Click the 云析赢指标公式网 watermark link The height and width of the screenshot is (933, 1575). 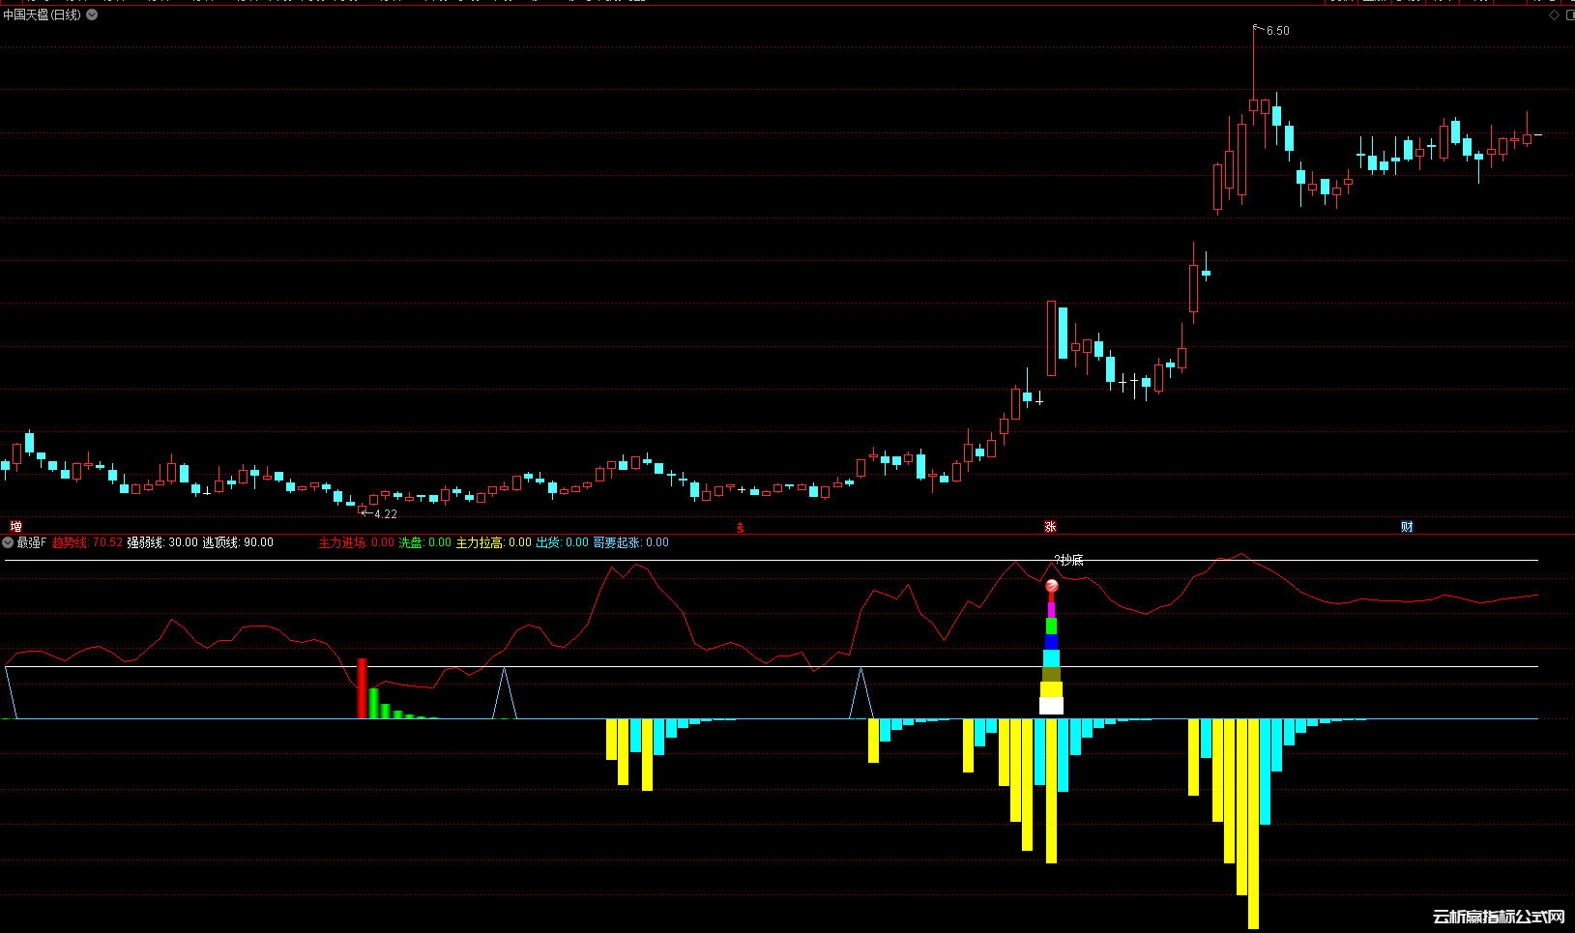click(1498, 917)
